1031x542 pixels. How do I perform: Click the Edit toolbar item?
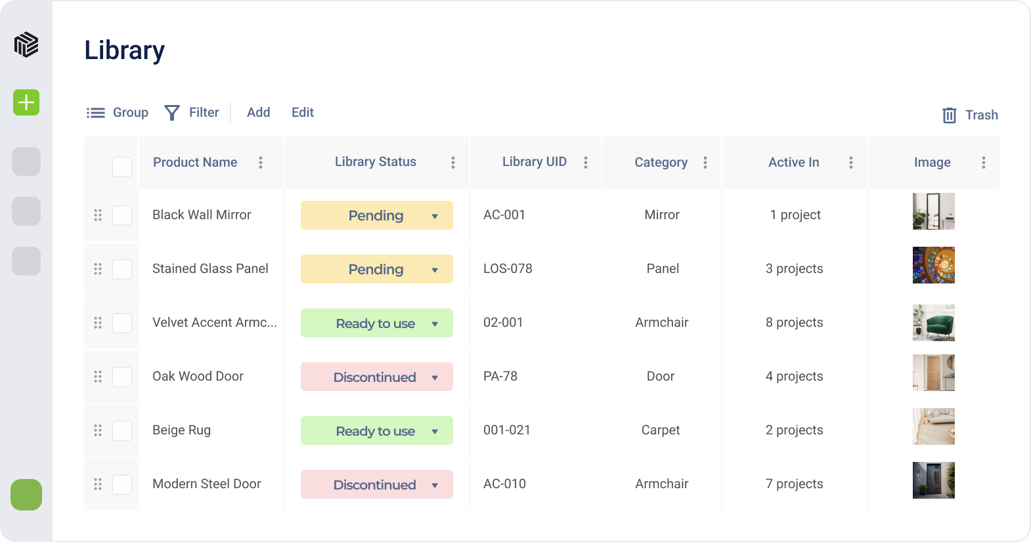tap(302, 112)
